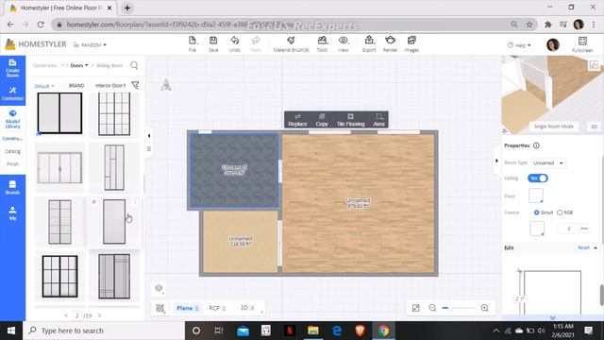Open the Model Library
Screen dimensions: 604x340
tap(12, 119)
